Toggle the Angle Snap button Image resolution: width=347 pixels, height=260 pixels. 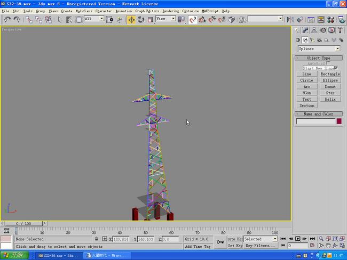[202, 20]
